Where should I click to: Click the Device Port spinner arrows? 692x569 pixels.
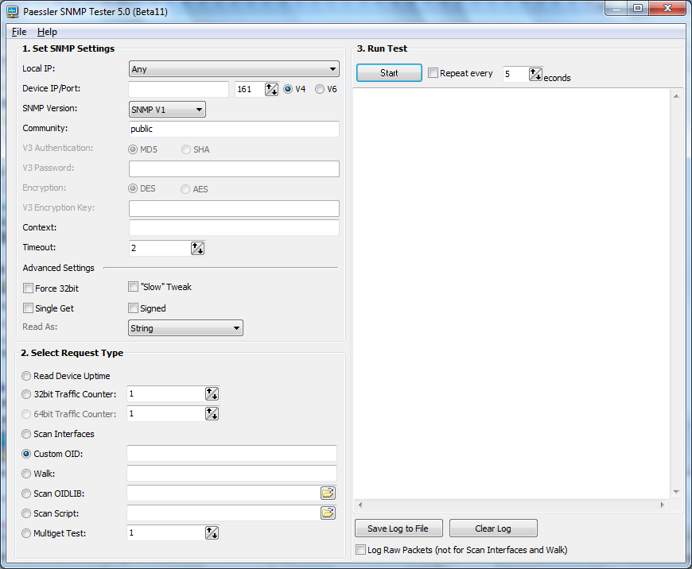coord(271,89)
